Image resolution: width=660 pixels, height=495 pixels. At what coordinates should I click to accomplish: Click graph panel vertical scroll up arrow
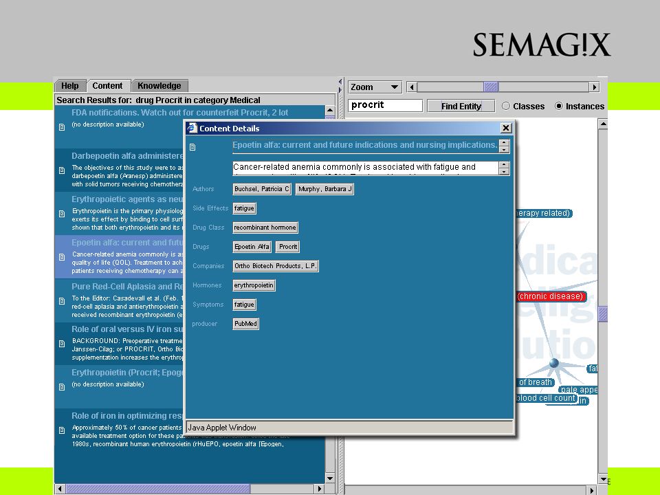coord(603,124)
